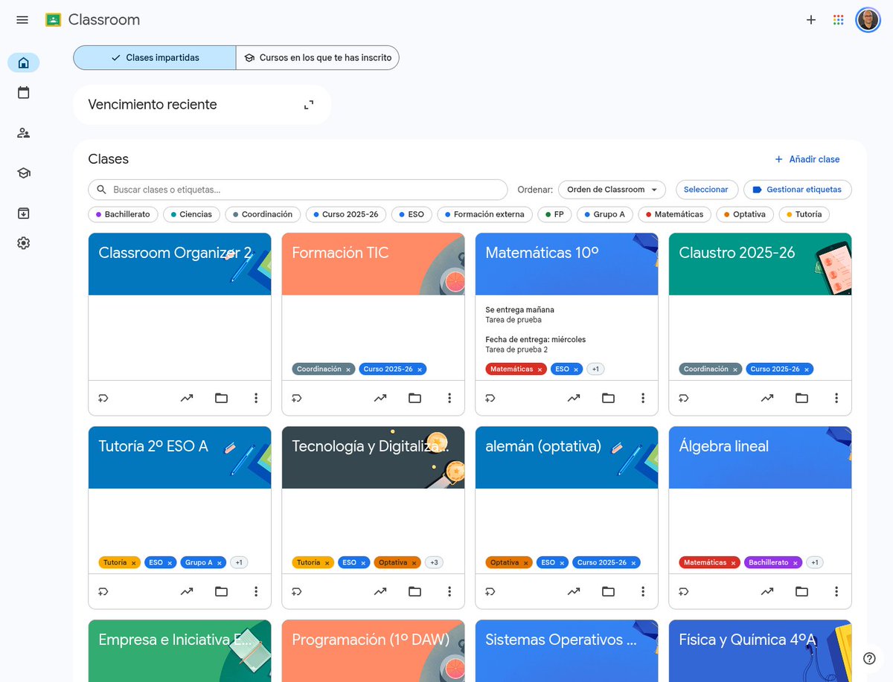Show the +1 more labels on Matemáticas 10º

click(595, 369)
